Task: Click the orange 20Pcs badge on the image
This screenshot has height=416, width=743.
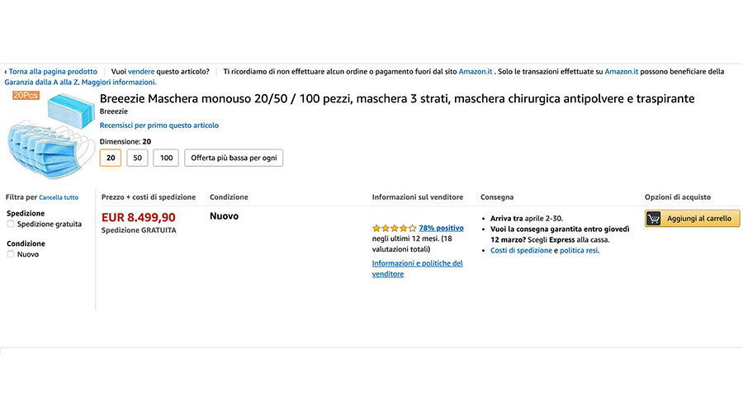Action: 26,95
